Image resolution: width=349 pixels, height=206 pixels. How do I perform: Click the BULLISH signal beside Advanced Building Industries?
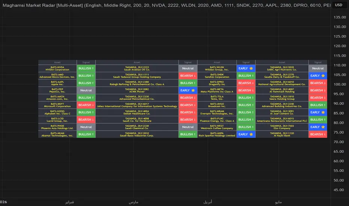pos(318,105)
